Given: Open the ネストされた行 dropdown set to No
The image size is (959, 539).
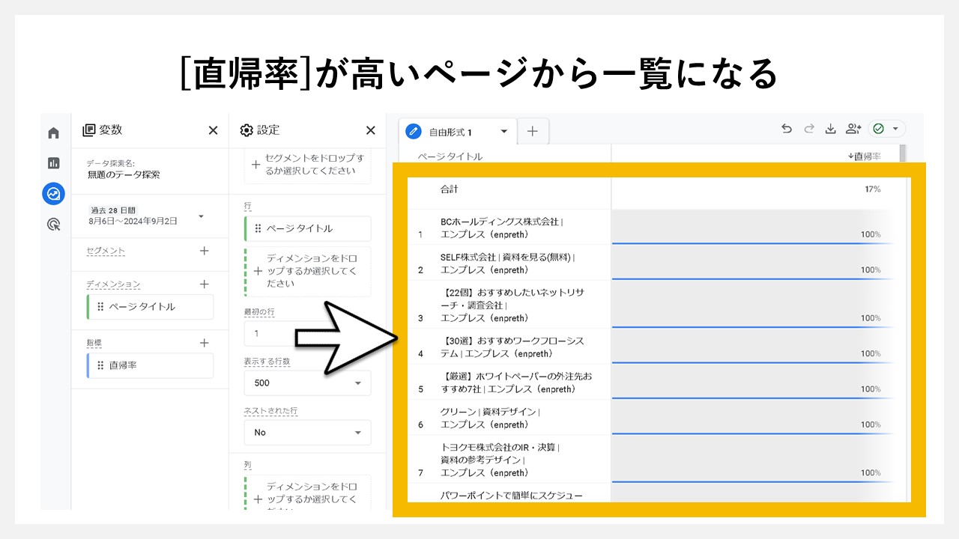Looking at the screenshot, I should click(x=307, y=432).
